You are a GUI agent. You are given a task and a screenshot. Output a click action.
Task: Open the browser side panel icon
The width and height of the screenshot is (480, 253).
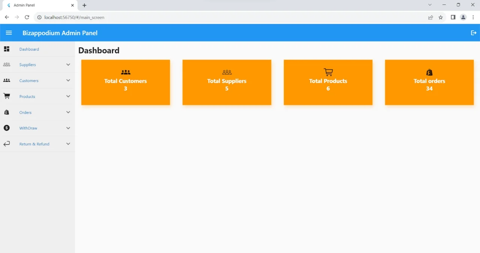point(453,17)
